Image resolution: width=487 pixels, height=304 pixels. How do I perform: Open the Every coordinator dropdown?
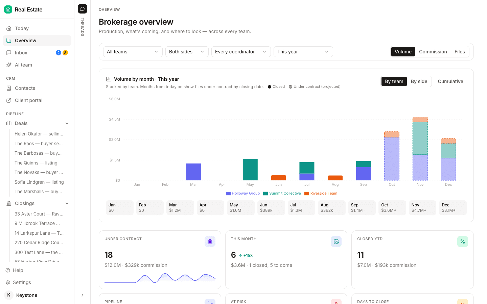click(241, 52)
